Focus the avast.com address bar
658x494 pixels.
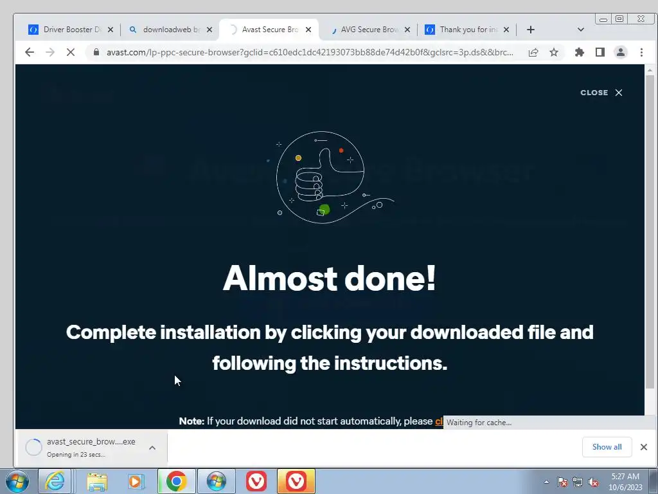[x=310, y=53]
